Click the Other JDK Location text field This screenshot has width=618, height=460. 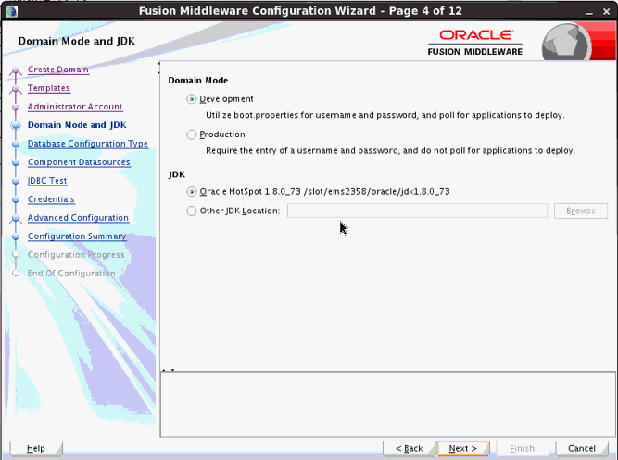[x=417, y=211]
